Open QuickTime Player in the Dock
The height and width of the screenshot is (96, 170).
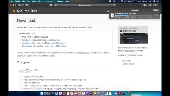(123, 93)
